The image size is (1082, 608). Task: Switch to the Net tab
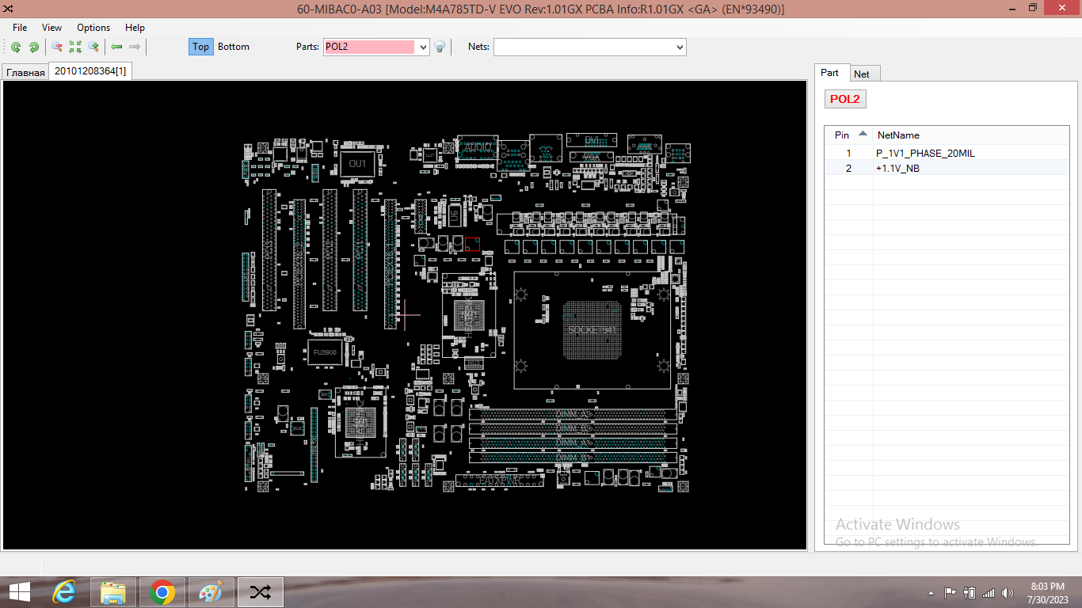pyautogui.click(x=862, y=74)
